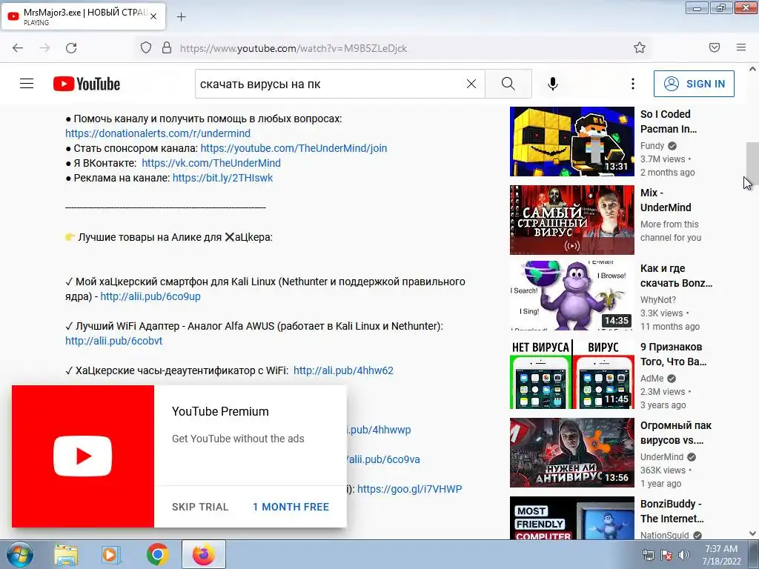Open the donationalerts.com/r/undermind link
This screenshot has height=569, width=759.
click(158, 133)
